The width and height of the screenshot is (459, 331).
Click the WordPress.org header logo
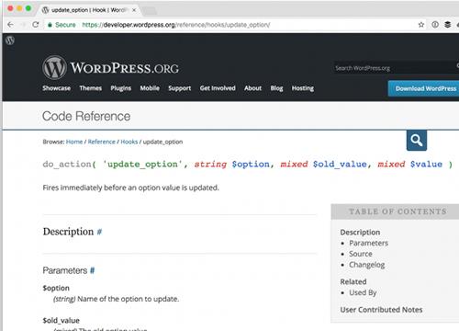click(111, 68)
